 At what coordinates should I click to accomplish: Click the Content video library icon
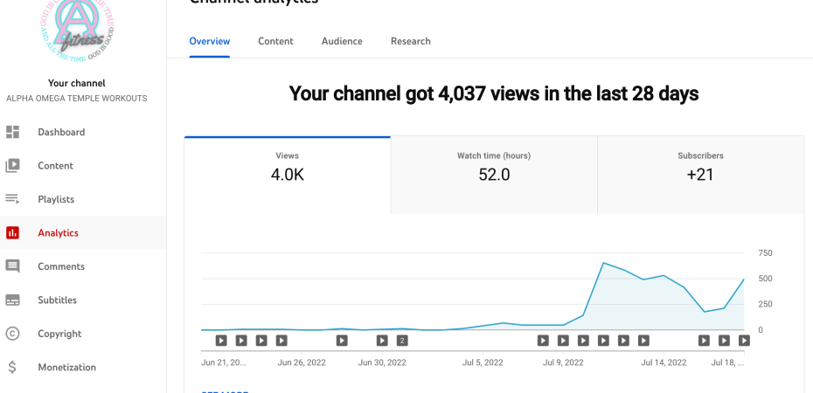[x=12, y=166]
